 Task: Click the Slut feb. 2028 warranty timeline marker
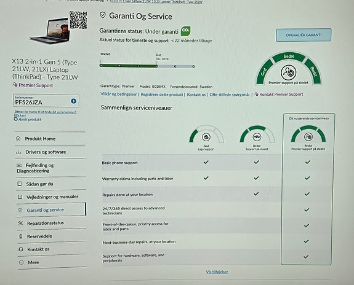(x=158, y=66)
